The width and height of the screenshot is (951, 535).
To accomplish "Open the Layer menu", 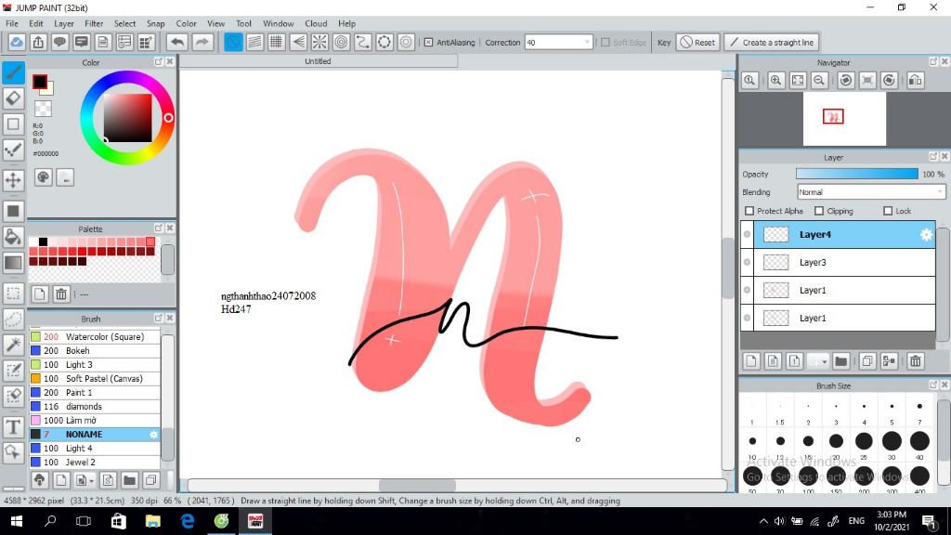I will pos(64,23).
